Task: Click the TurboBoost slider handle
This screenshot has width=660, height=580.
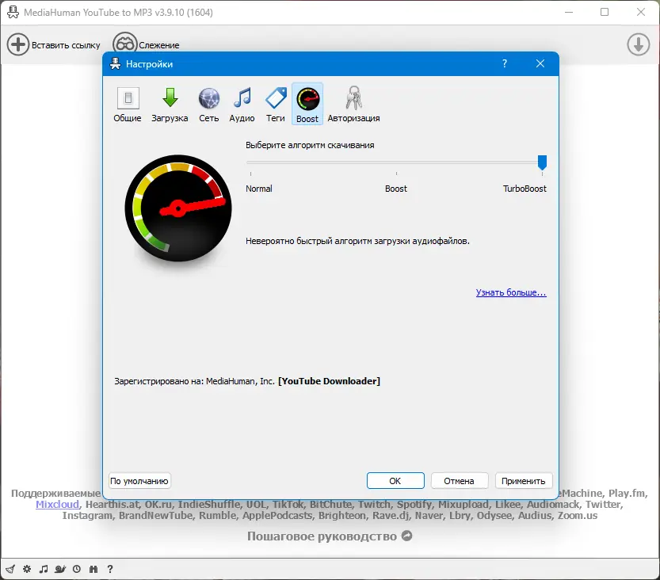Action: (x=542, y=162)
